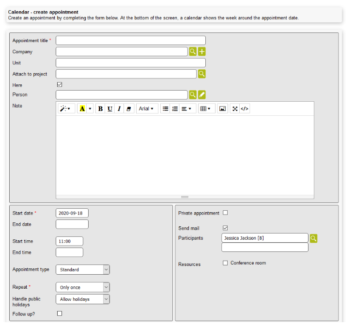Click the search icon next to Company
Viewport: 355px width, 327px height.
(x=193, y=52)
